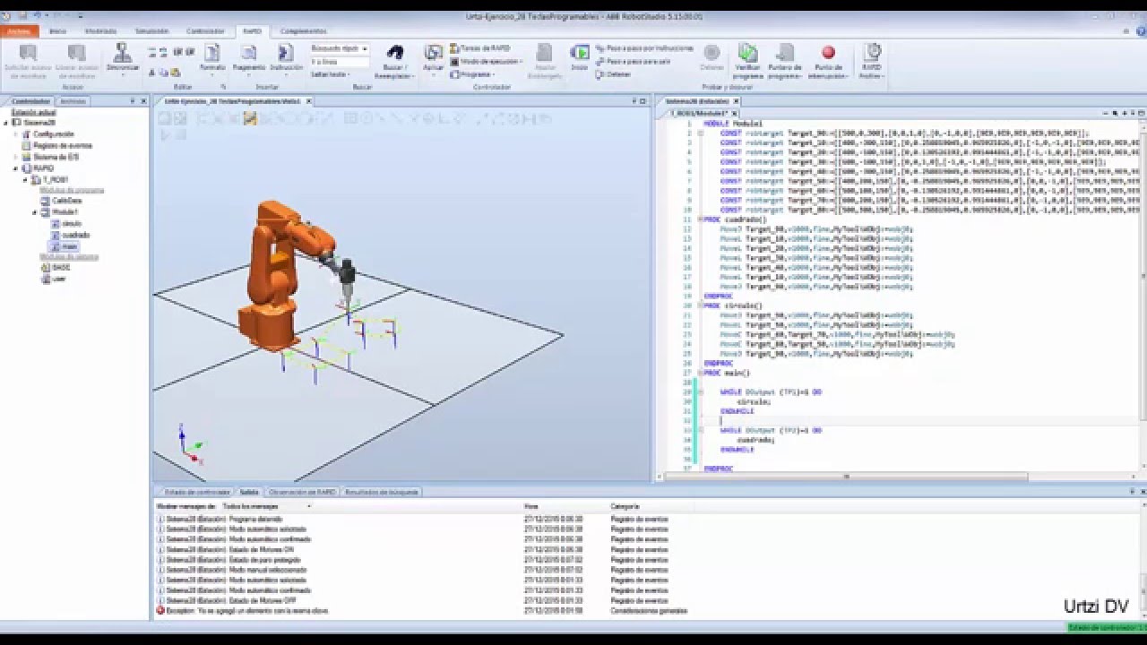The image size is (1147, 645).
Task: Switch to the Complementos ribbon tab
Action: pyautogui.click(x=303, y=30)
